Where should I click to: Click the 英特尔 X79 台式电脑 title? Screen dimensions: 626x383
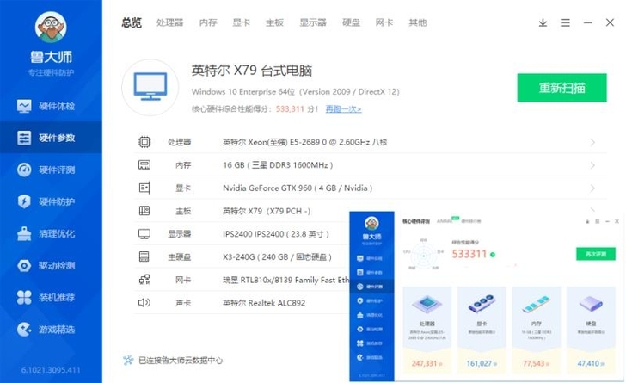(x=251, y=71)
